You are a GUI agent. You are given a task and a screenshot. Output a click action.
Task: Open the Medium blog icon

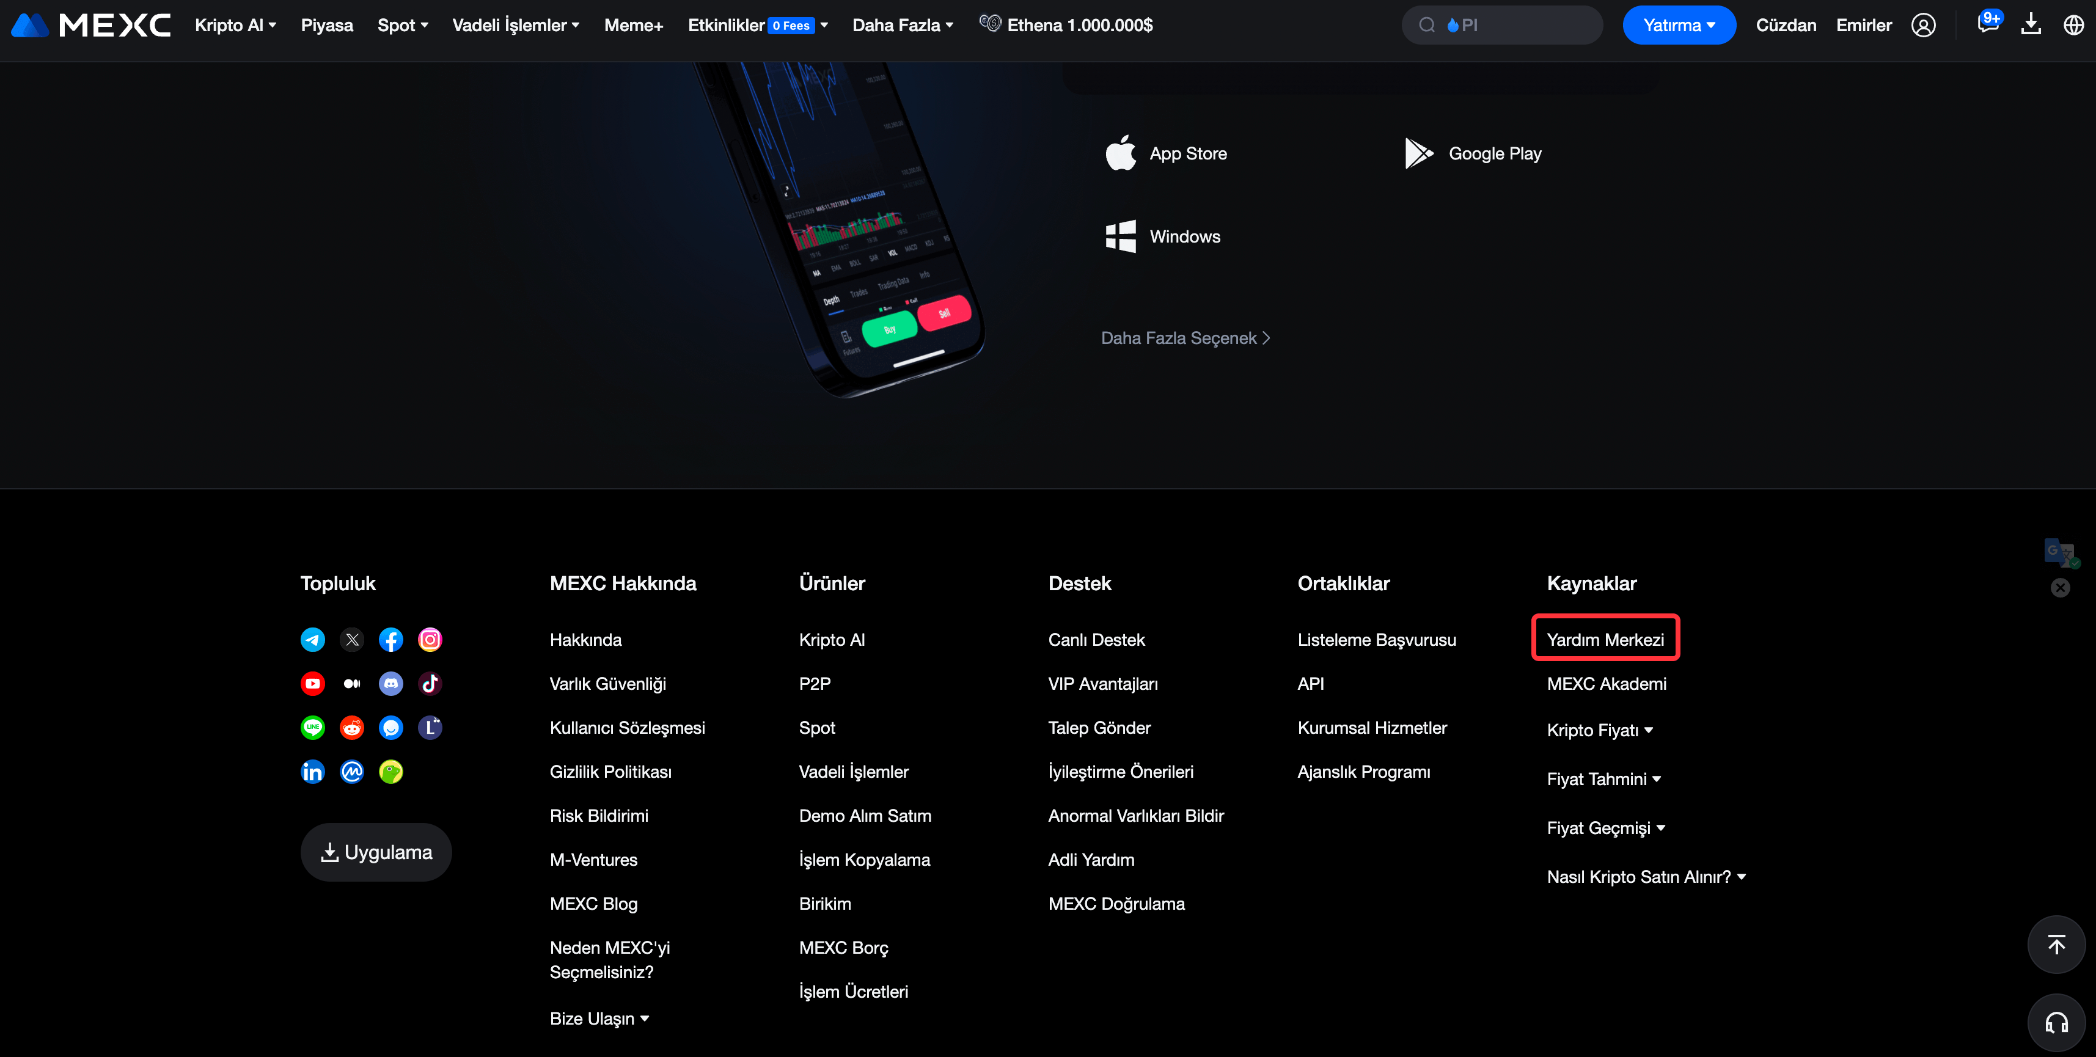click(x=351, y=684)
